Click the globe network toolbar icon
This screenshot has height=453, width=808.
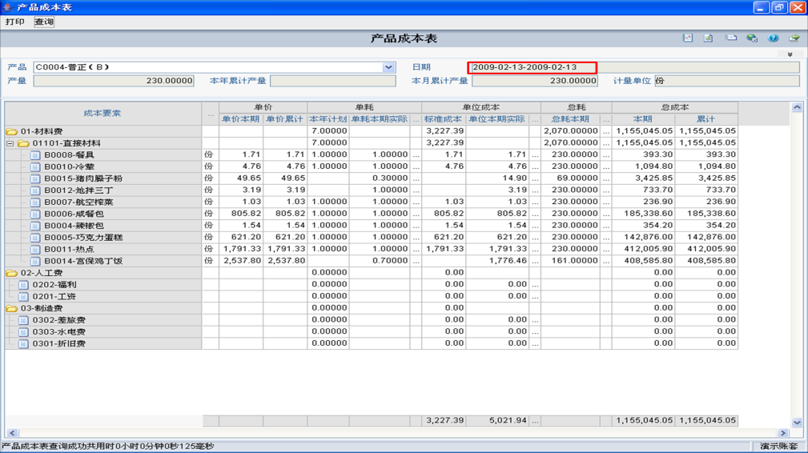pos(752,38)
